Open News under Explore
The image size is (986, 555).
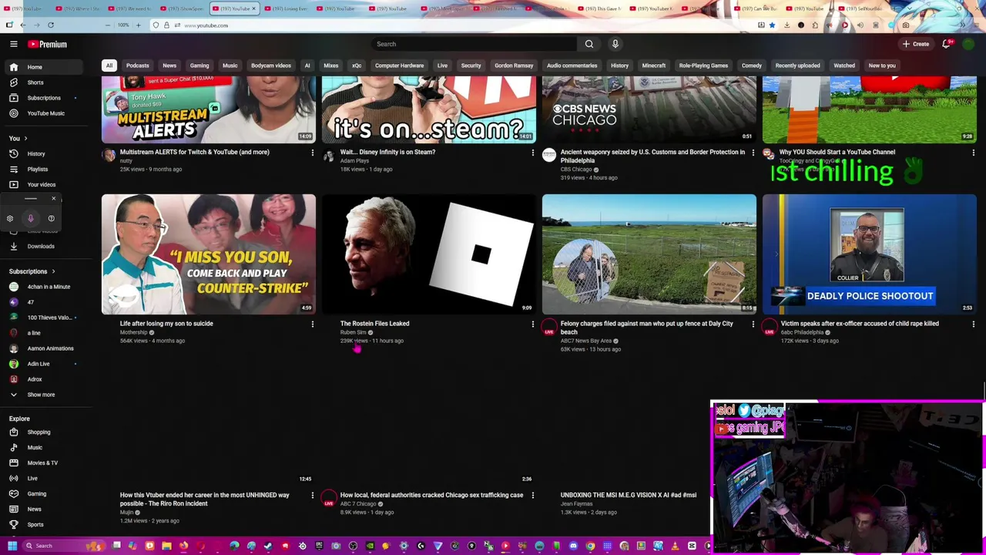[x=43, y=509]
